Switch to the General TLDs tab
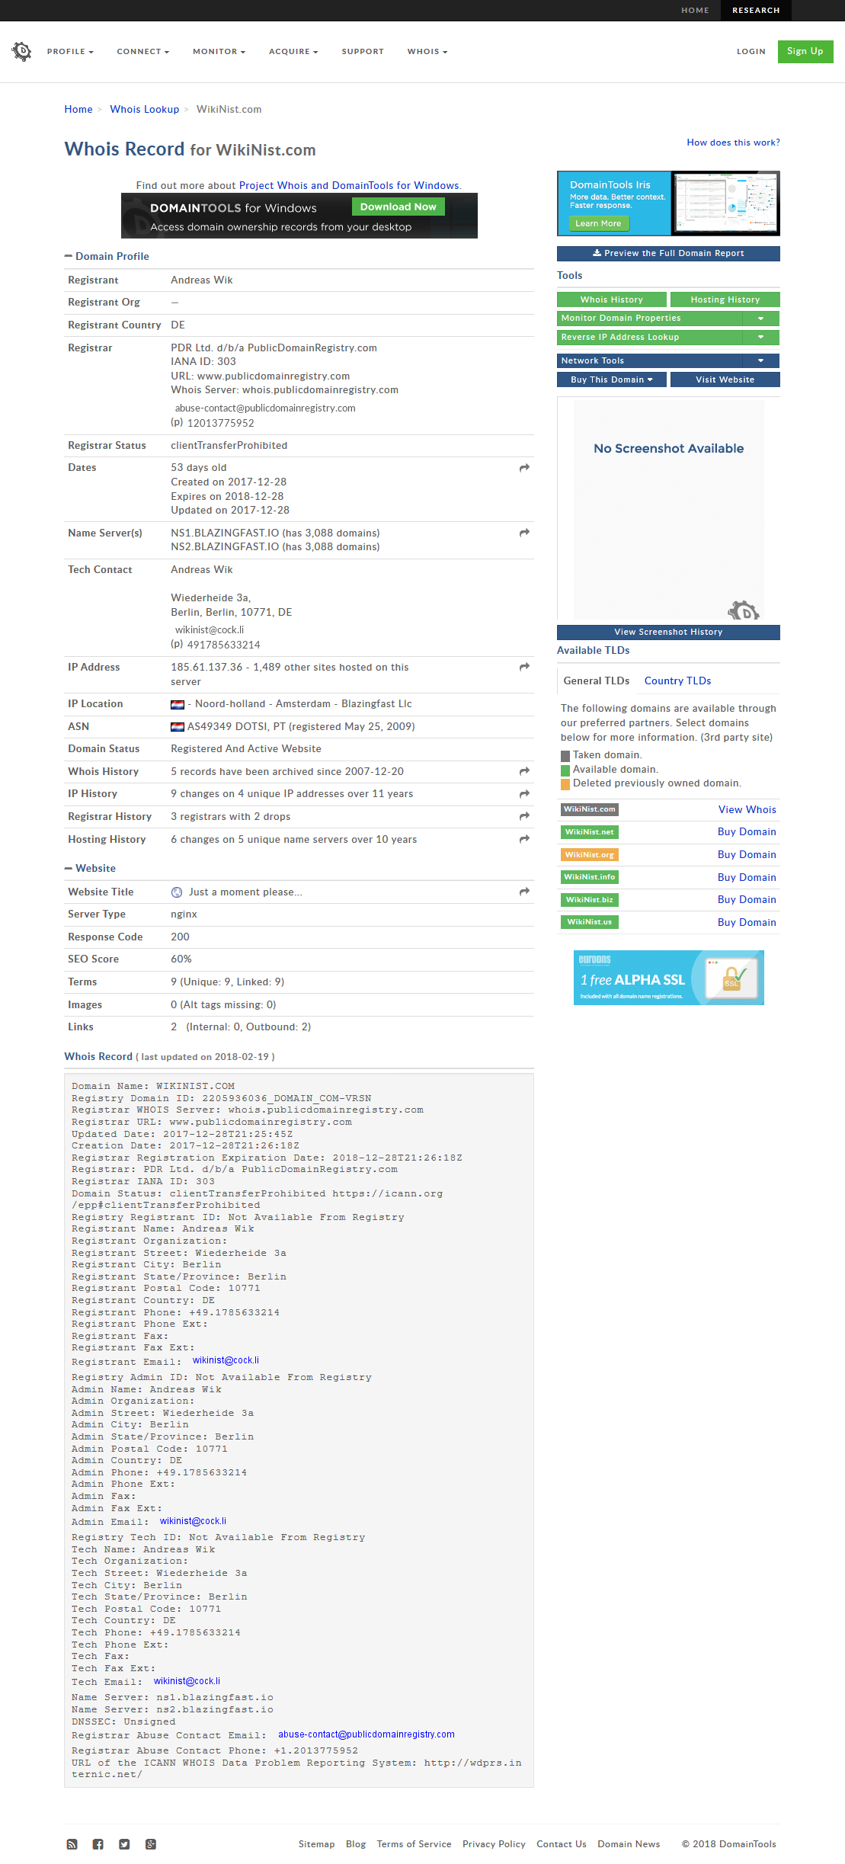Image resolution: width=845 pixels, height=1864 pixels. pyautogui.click(x=597, y=681)
